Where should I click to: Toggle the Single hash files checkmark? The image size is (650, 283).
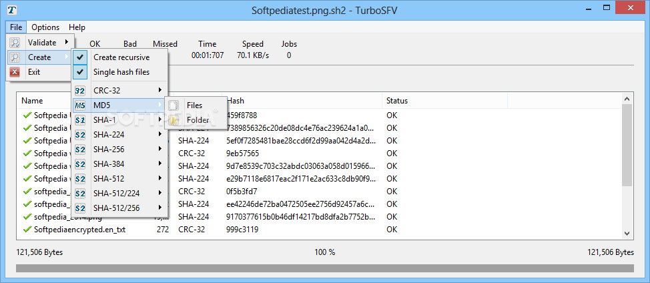click(81, 72)
